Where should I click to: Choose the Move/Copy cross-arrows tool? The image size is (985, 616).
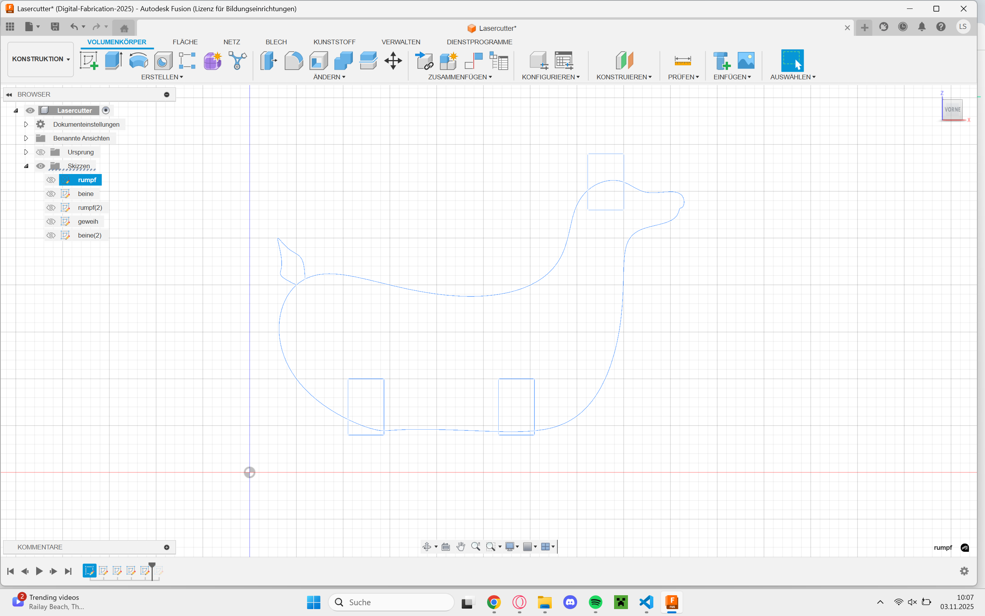tap(393, 60)
